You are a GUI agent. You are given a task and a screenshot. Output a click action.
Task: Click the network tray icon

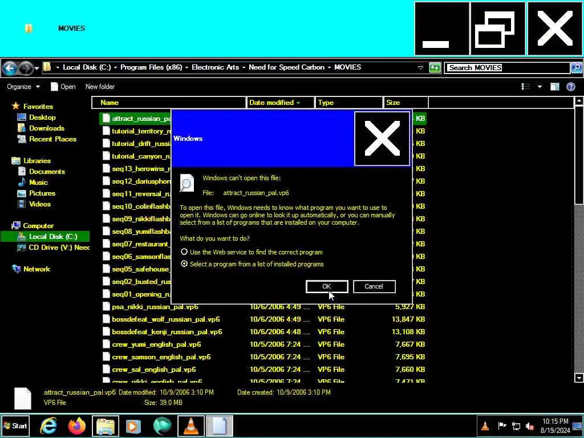pyautogui.click(x=516, y=425)
